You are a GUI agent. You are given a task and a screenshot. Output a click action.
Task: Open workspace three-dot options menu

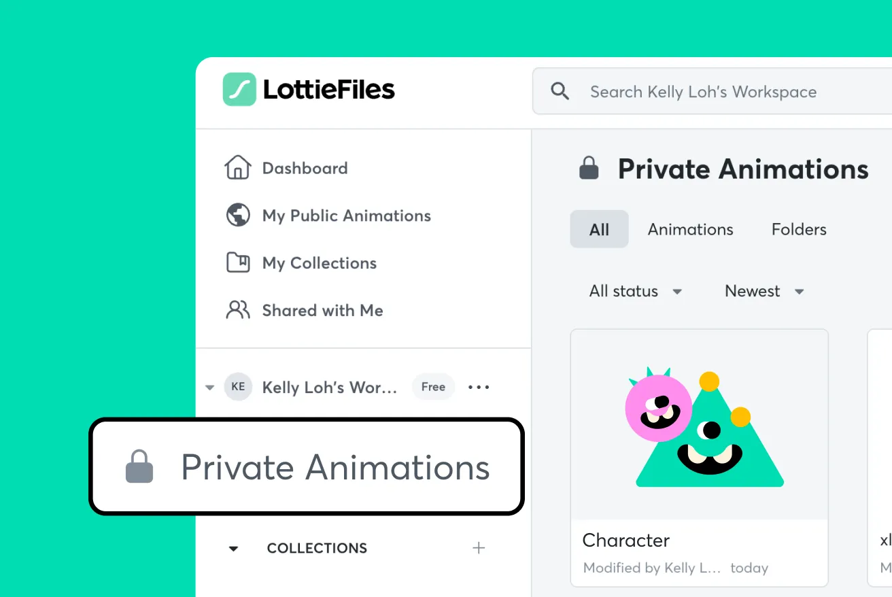[x=479, y=387]
